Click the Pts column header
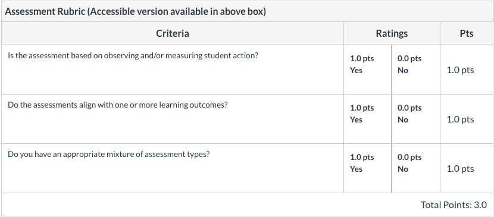494x217 pixels. pos(466,33)
